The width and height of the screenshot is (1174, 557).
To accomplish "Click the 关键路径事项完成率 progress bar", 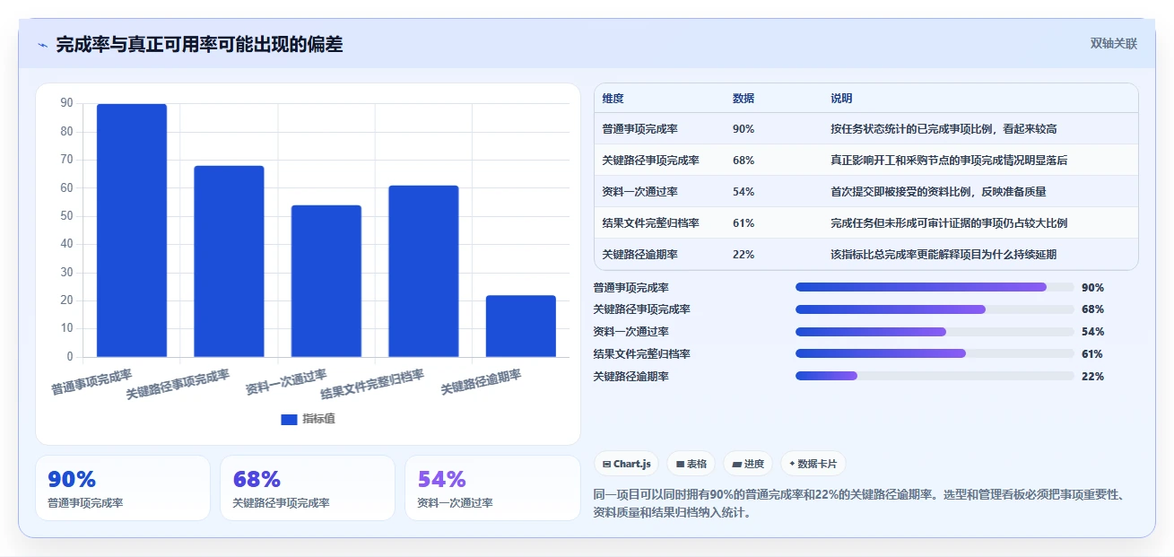I will point(935,309).
